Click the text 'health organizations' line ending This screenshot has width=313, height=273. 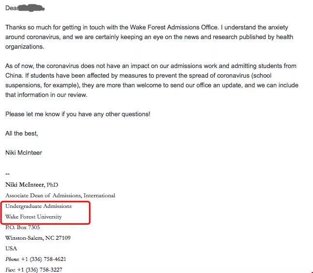click(x=25, y=47)
